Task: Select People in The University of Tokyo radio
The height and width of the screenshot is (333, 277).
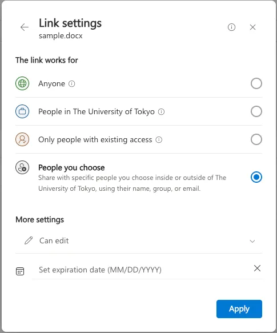Action: (256, 111)
